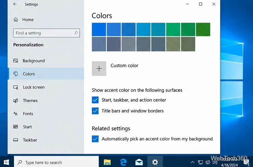
Task: Add a custom color with plus button
Action: [99, 69]
